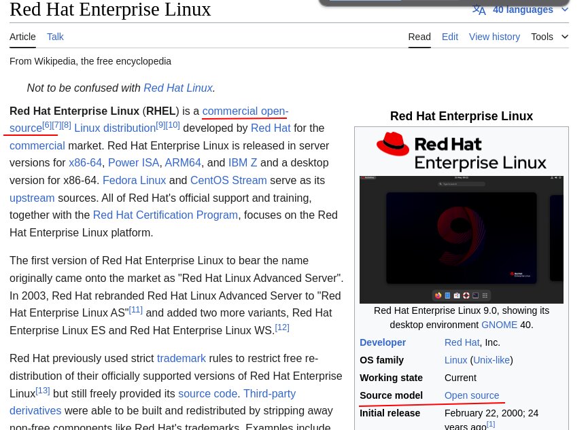Open the Red Hat Certification Program link
Screen dimensions: 588x430
165,215
